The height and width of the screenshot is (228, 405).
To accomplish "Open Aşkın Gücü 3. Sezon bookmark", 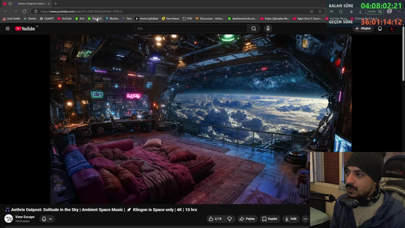I will [x=308, y=19].
